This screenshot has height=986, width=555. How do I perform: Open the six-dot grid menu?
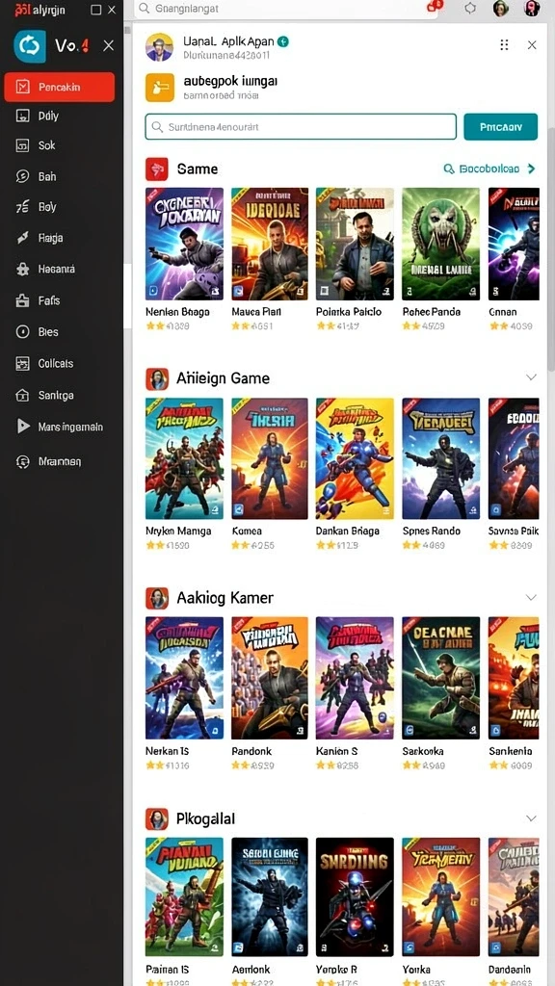click(x=504, y=44)
